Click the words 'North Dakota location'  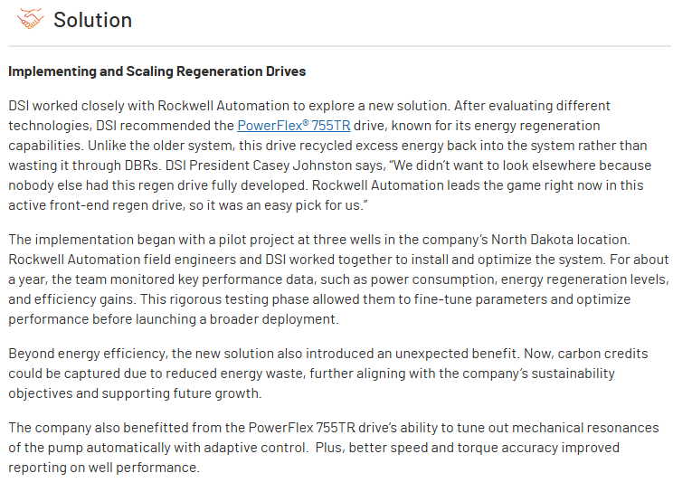(560, 240)
